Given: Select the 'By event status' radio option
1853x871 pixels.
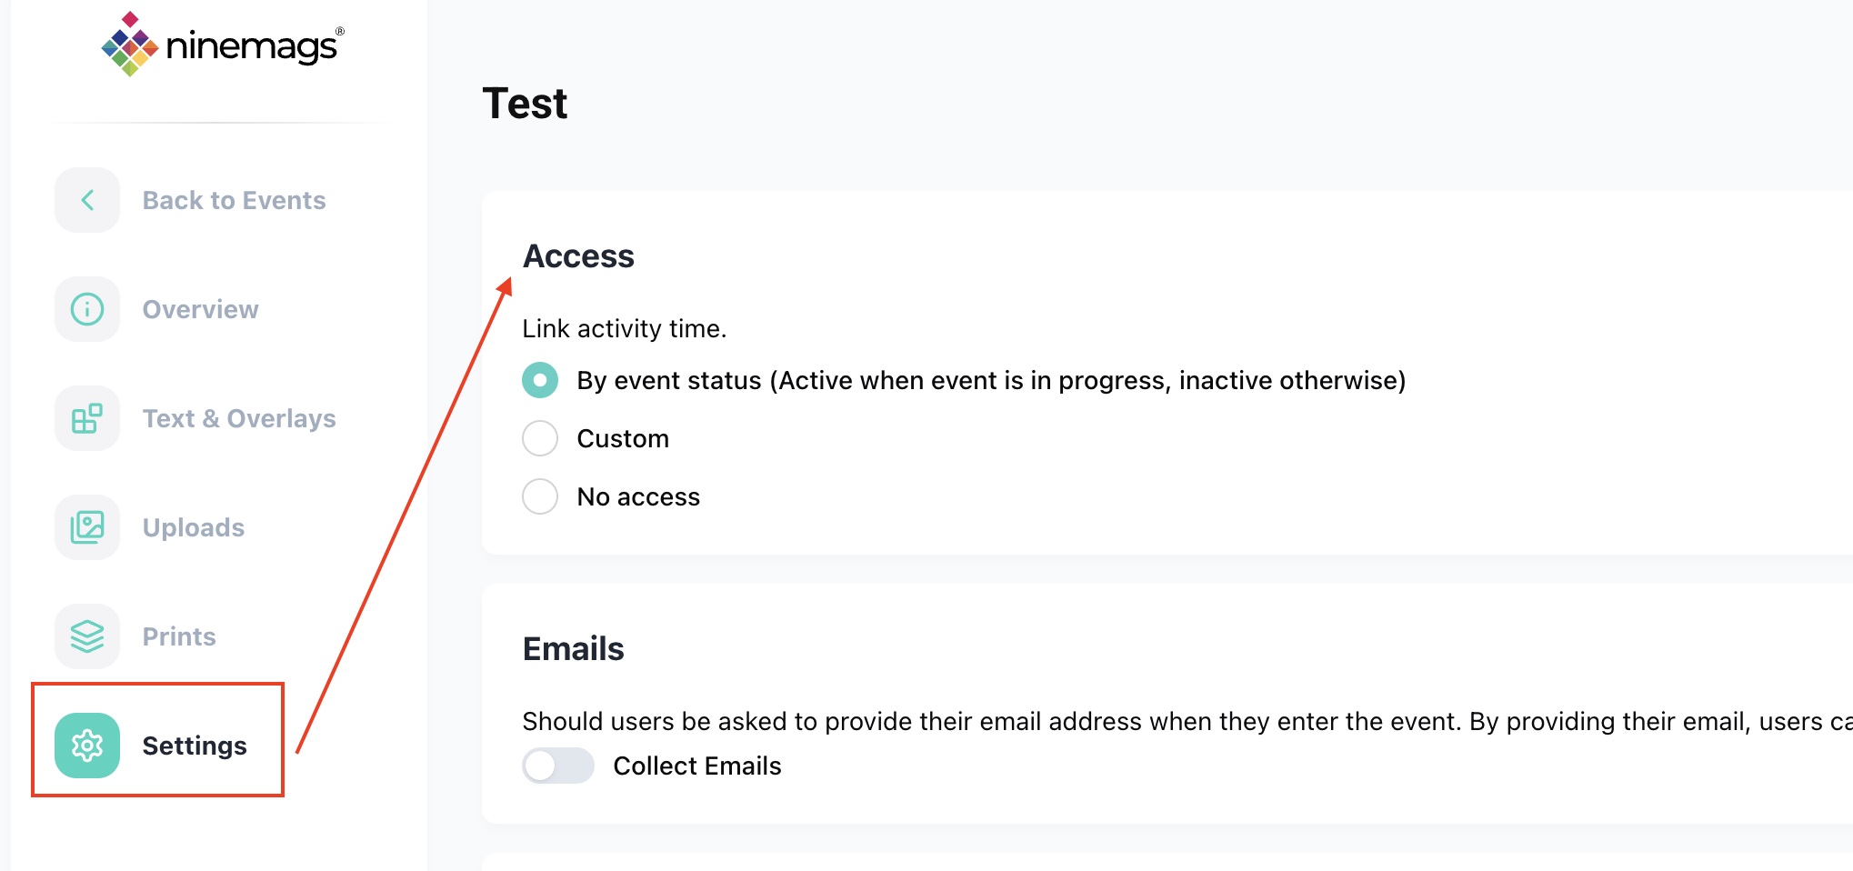Looking at the screenshot, I should [x=540, y=380].
